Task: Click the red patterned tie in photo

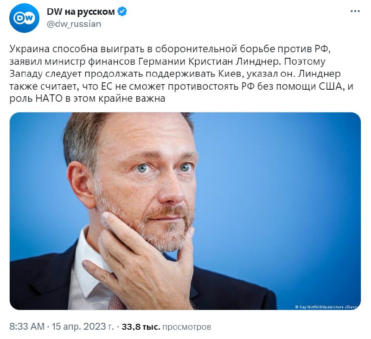Action: 117,302
